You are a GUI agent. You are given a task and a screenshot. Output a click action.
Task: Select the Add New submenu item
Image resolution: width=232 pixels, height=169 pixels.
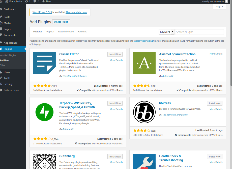(5, 61)
